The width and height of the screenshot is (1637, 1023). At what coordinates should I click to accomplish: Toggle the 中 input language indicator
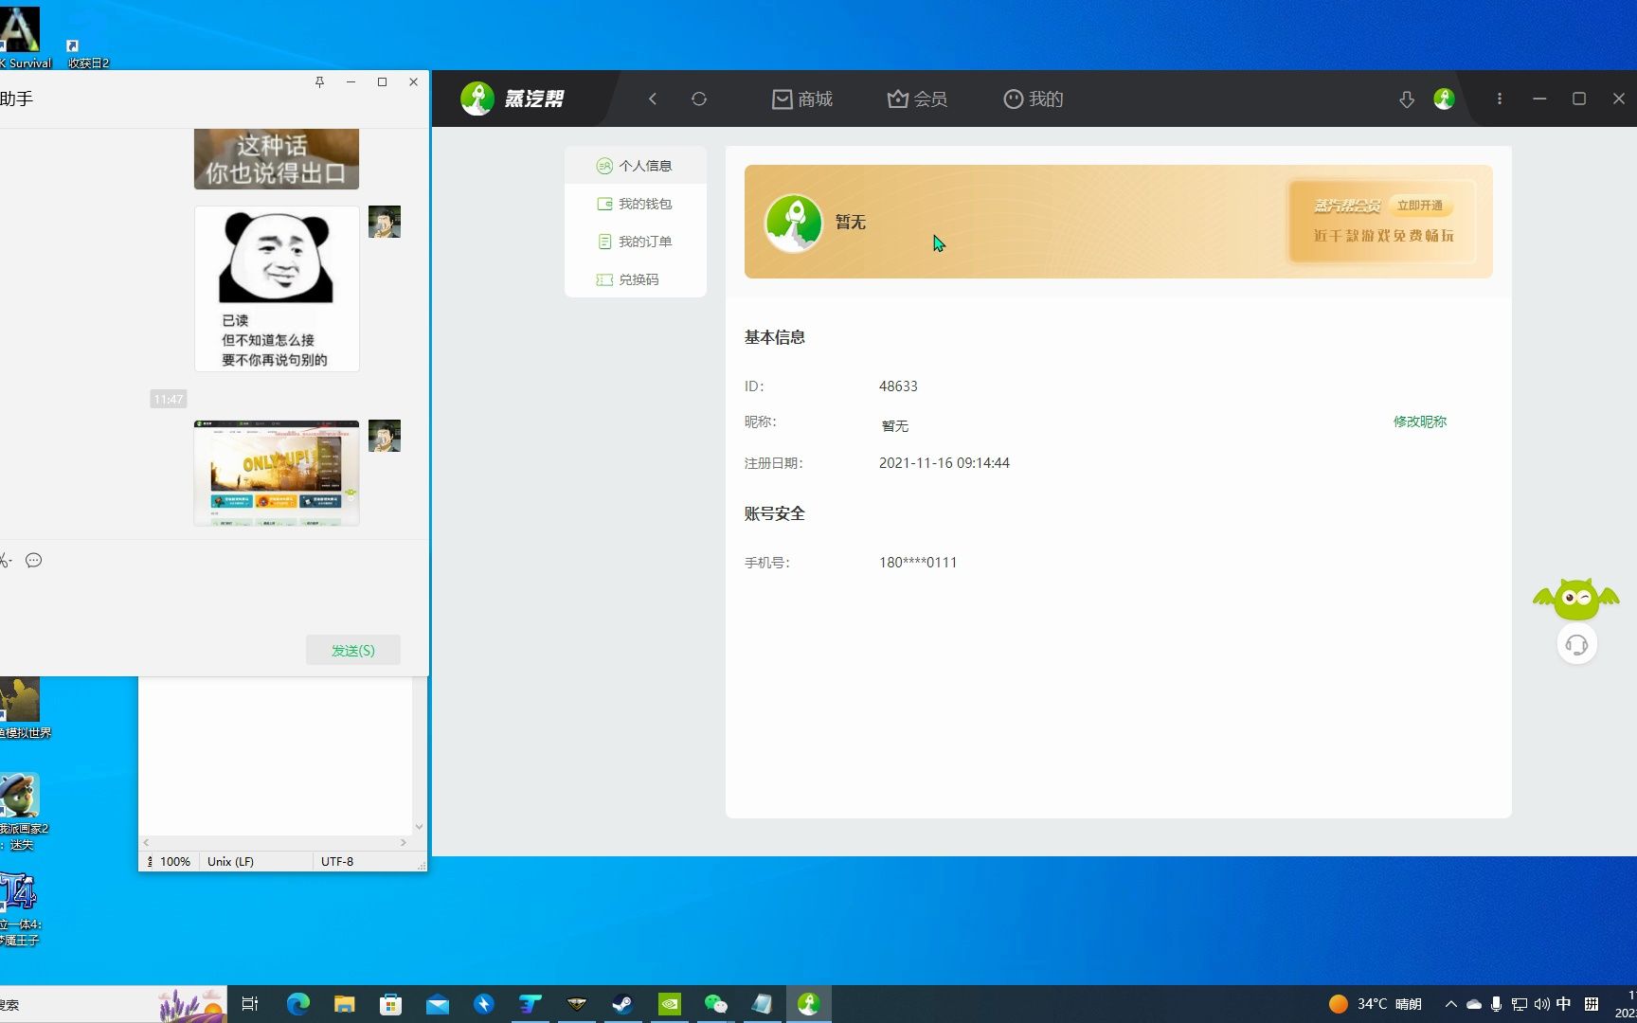coord(1563,1004)
